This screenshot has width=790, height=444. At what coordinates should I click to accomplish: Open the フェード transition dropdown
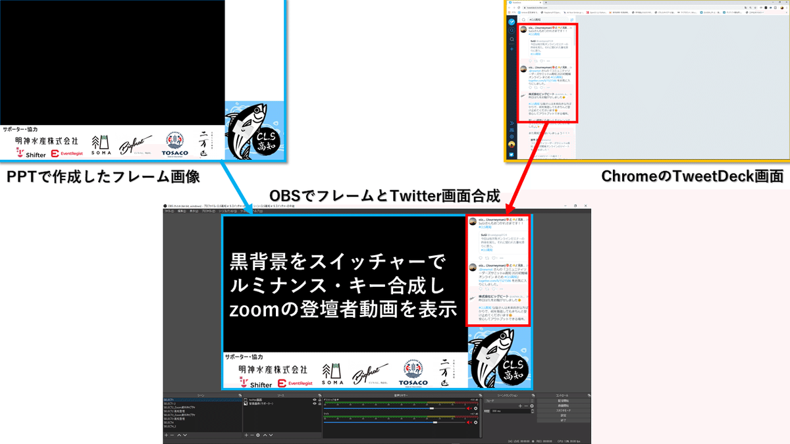click(509, 401)
